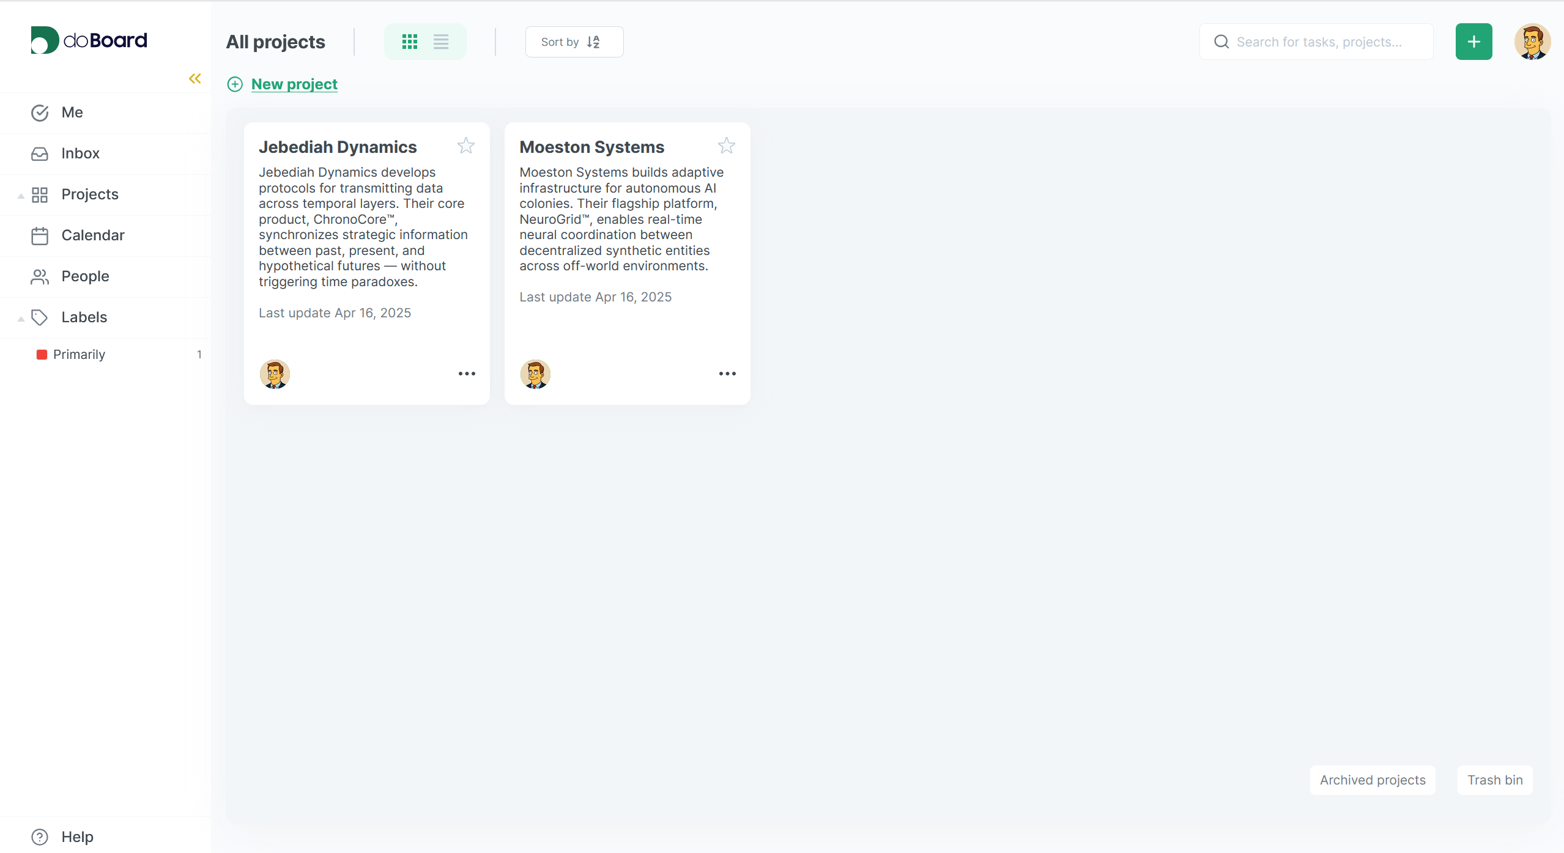The width and height of the screenshot is (1564, 853).
Task: Open the Inbox from the sidebar
Action: pyautogui.click(x=80, y=153)
